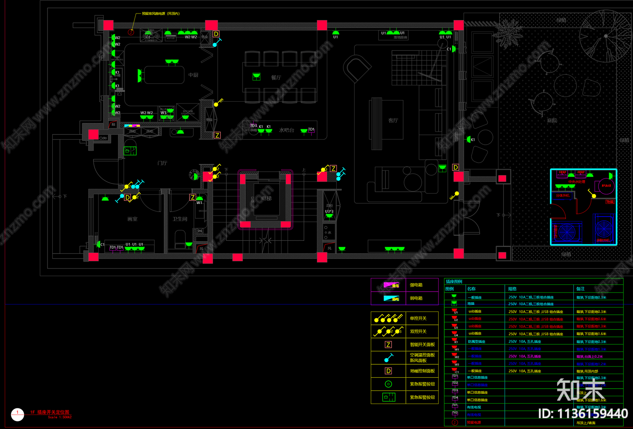The width and height of the screenshot is (633, 429).
Task: Click the cyan 弱电箱 legend symbol
Action: [x=391, y=298]
